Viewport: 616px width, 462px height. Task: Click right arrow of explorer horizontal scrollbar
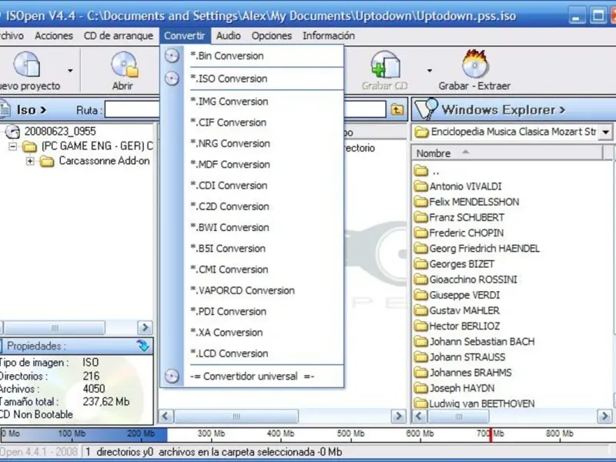[x=604, y=416]
